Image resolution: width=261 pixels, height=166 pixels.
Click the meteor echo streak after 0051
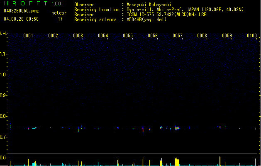coord(34,128)
